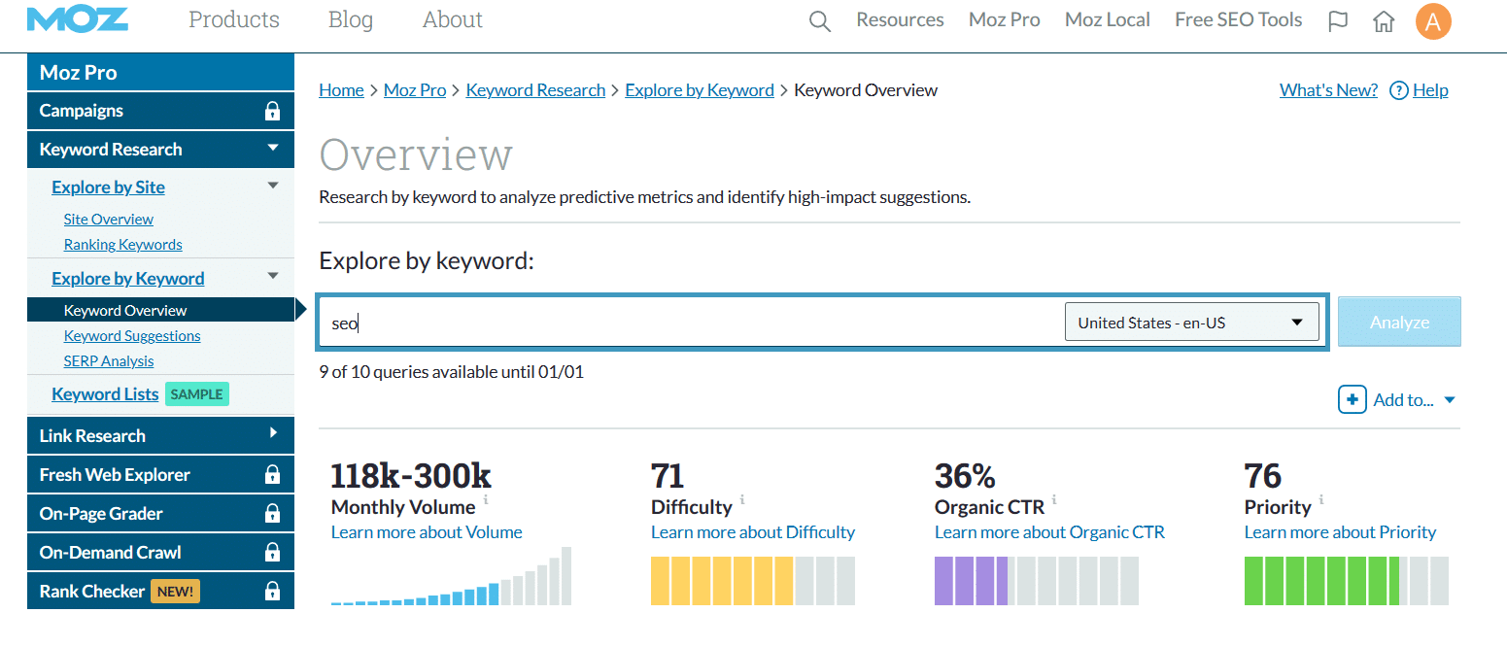Open the search magnifier icon
The image size is (1507, 647).
819,19
